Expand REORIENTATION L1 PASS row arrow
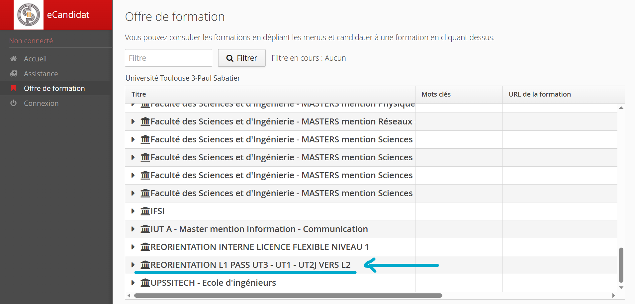The height and width of the screenshot is (304, 635). coord(133,265)
